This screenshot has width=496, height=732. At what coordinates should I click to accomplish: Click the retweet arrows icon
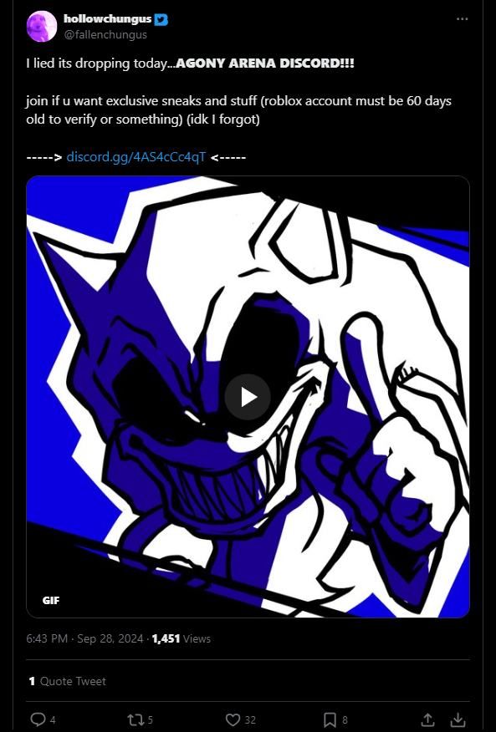click(136, 719)
